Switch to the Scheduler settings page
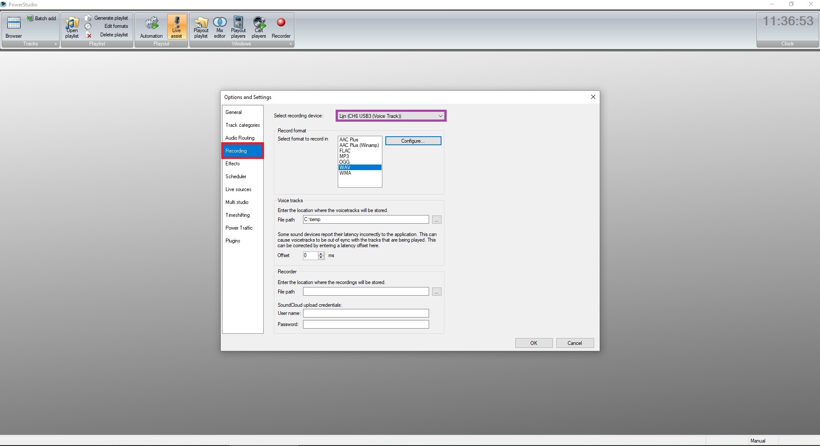Image resolution: width=820 pixels, height=446 pixels. [x=236, y=177]
